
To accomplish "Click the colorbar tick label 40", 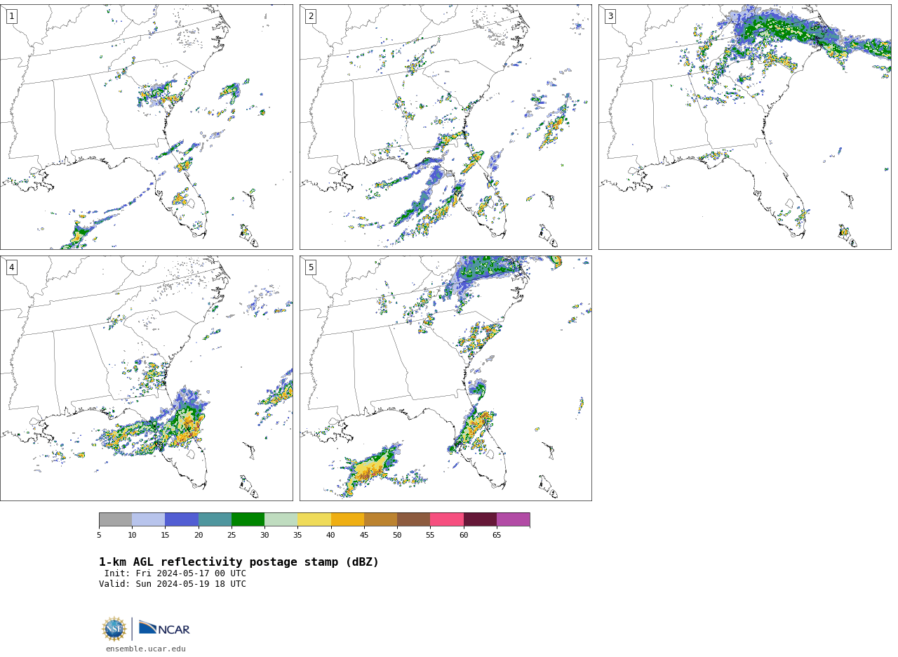I will (x=331, y=535).
